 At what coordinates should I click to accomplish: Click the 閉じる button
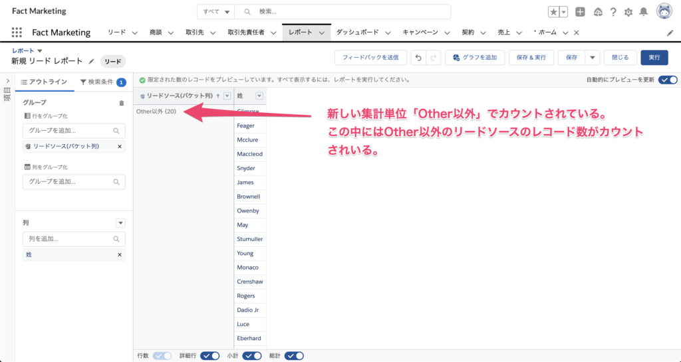[x=620, y=58]
